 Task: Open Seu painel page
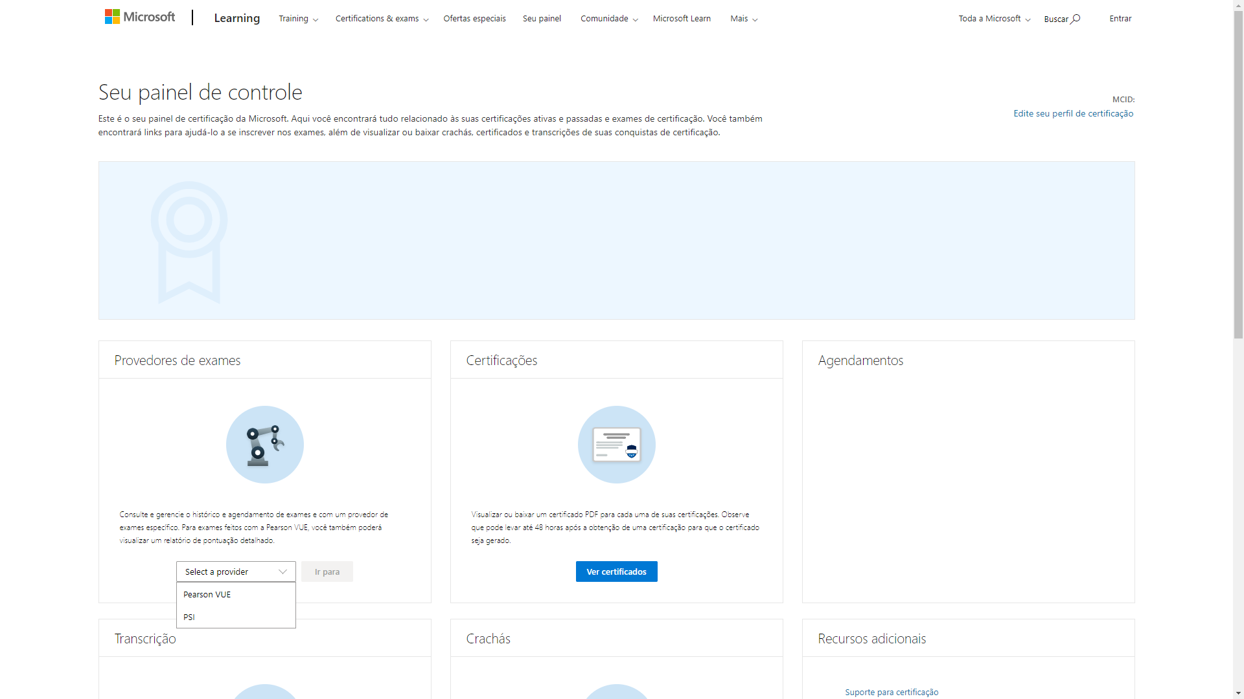(542, 19)
